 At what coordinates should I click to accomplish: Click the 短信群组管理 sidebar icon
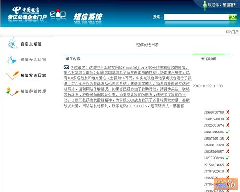pos(12,91)
